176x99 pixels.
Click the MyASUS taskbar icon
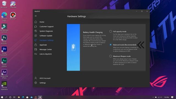(40, 97)
